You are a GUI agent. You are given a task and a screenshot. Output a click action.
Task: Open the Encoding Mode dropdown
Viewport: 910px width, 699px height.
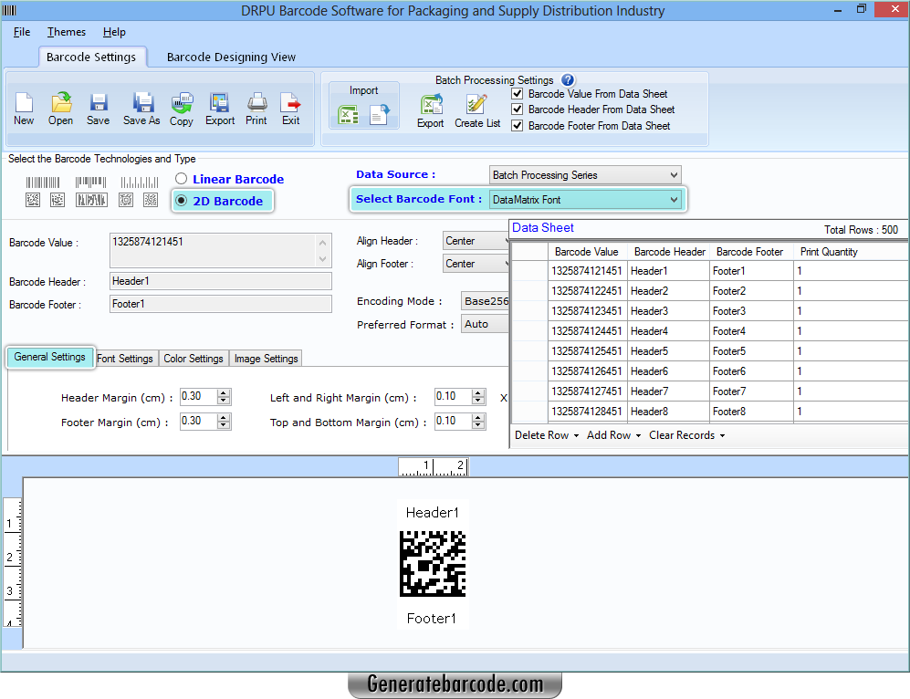pos(486,301)
